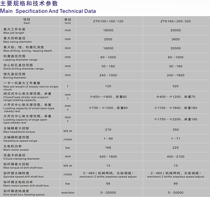Select the "Solid drilling diameter range" row label
This screenshot has height=197, width=210.
click(23, 67)
